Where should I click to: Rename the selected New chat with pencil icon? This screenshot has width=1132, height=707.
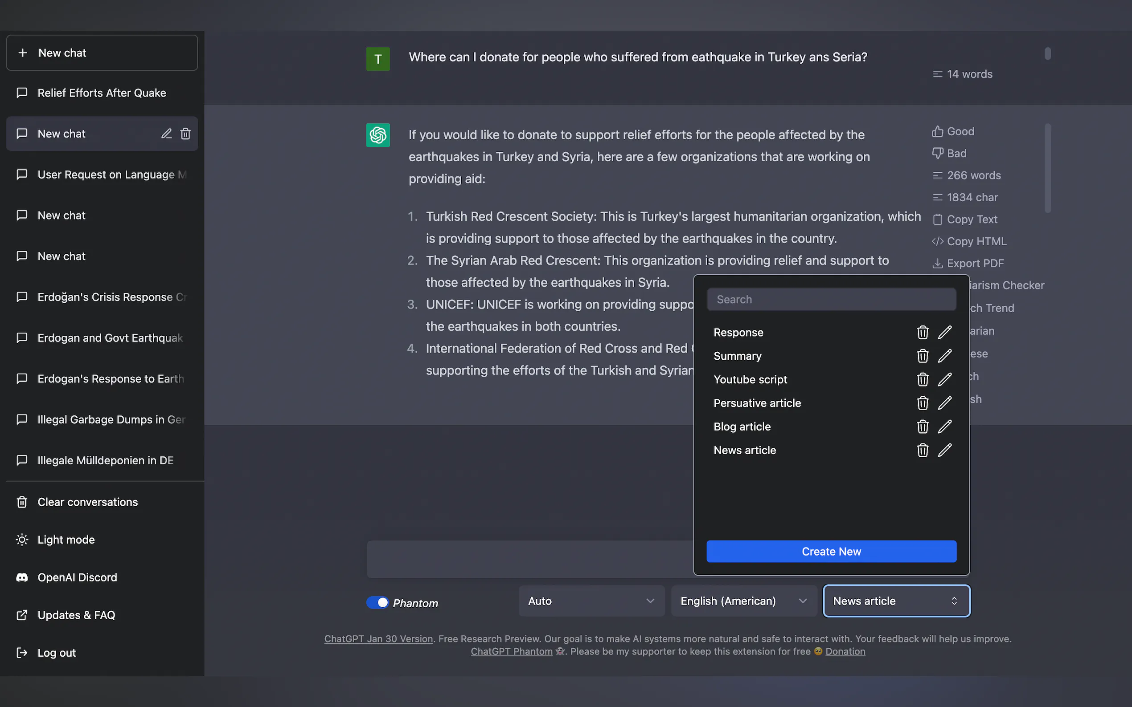coord(166,134)
